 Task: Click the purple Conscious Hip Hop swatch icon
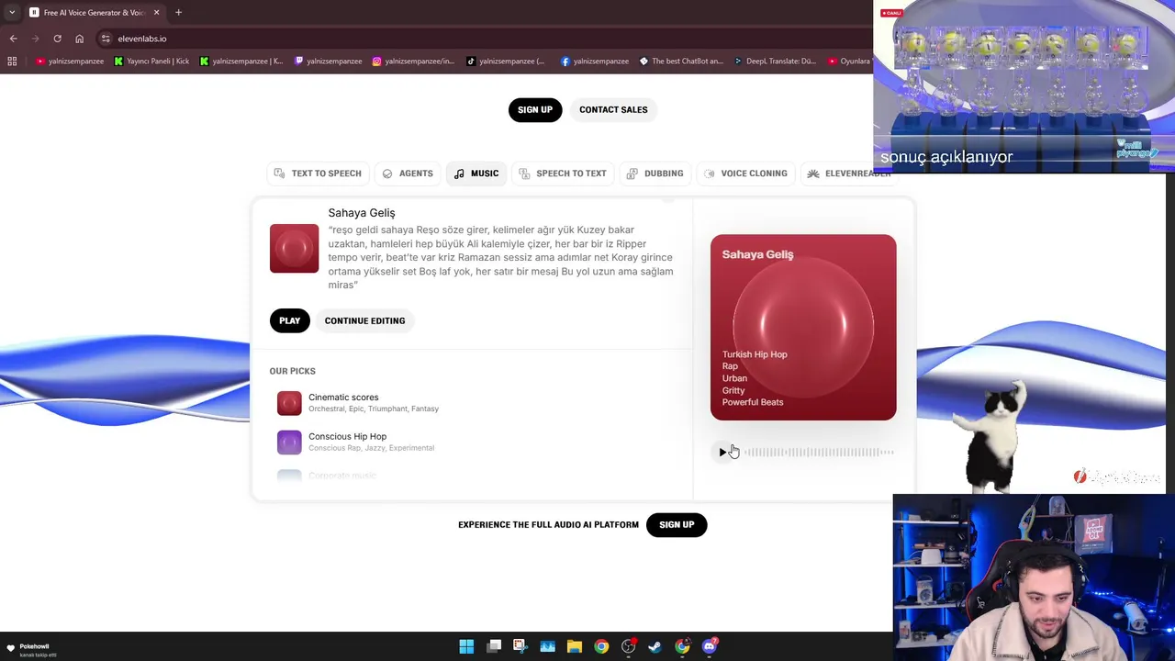tap(289, 442)
